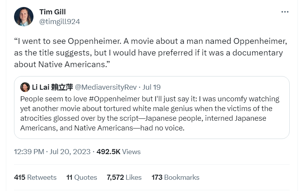Show the 7,572 Likes list
The height and width of the screenshot is (191, 299).
[124, 177]
